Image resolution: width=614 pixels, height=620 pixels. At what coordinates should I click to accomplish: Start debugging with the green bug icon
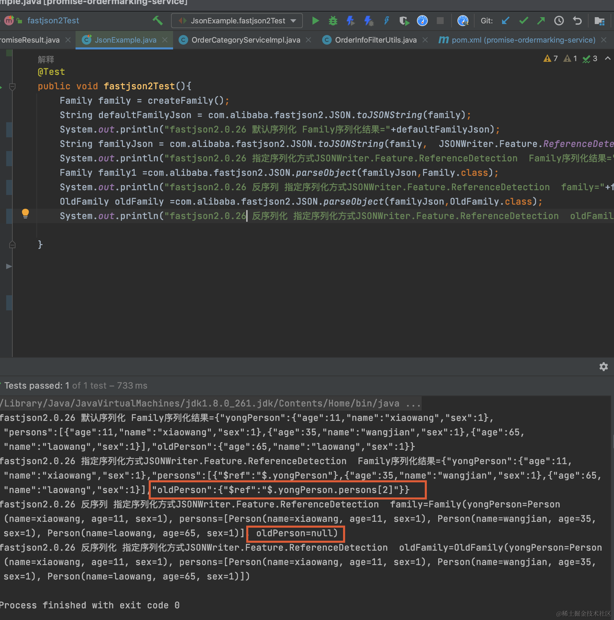pyautogui.click(x=333, y=21)
